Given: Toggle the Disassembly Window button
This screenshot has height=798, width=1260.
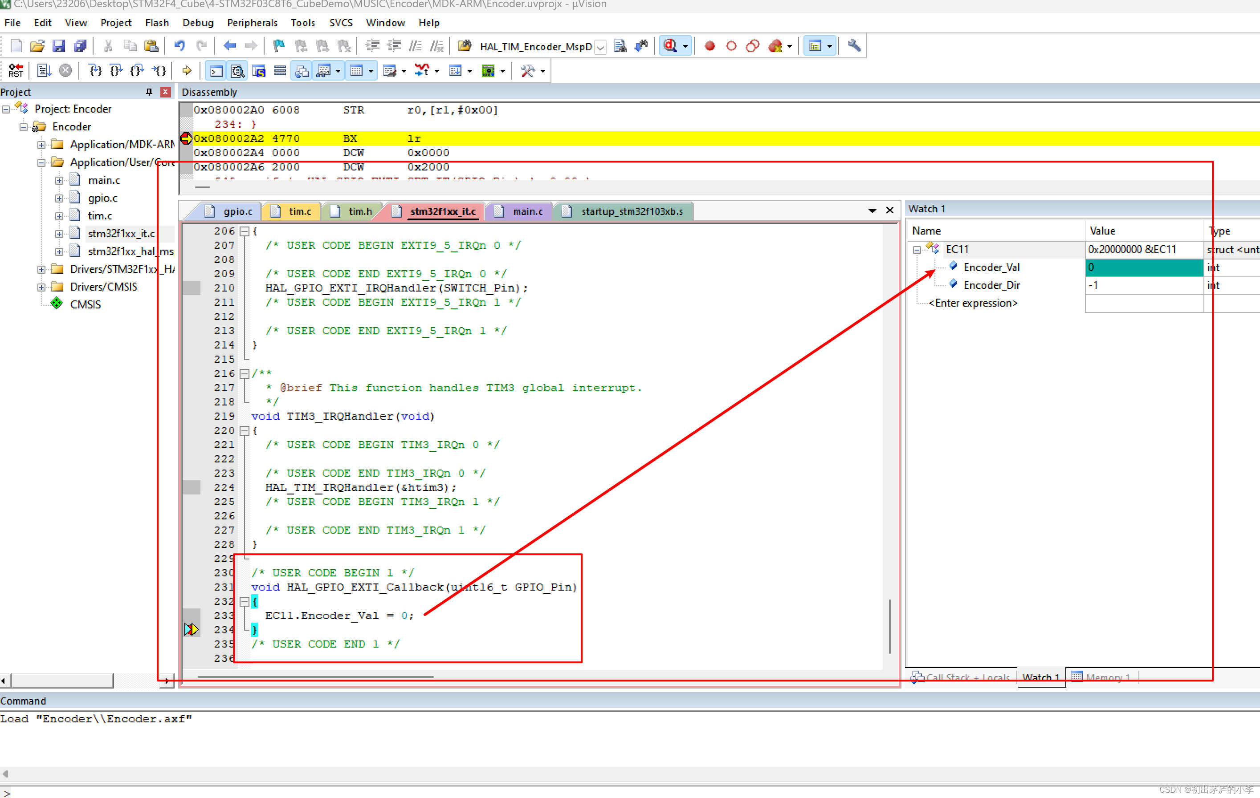Looking at the screenshot, I should [237, 71].
